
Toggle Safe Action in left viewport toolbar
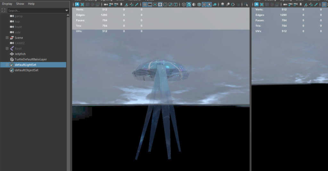170,4
